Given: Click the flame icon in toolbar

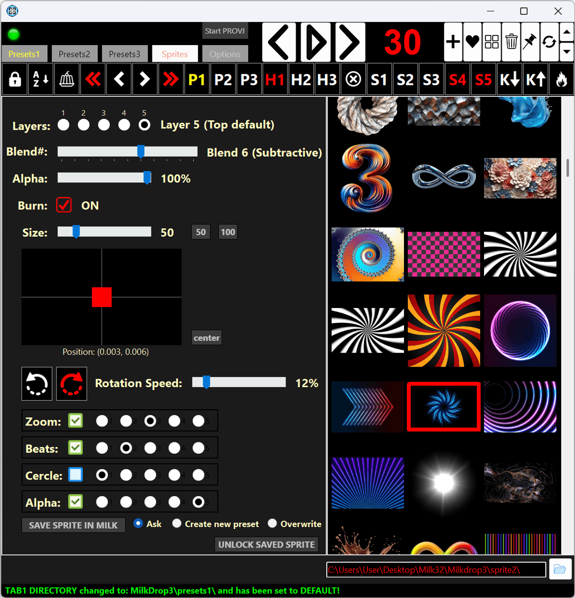Looking at the screenshot, I should pyautogui.click(x=562, y=80).
